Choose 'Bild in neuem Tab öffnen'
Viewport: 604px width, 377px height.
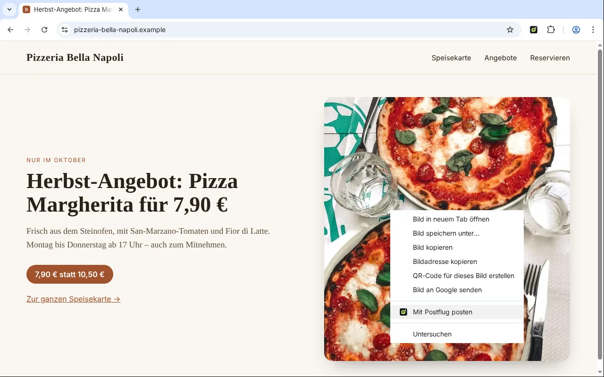(457, 219)
